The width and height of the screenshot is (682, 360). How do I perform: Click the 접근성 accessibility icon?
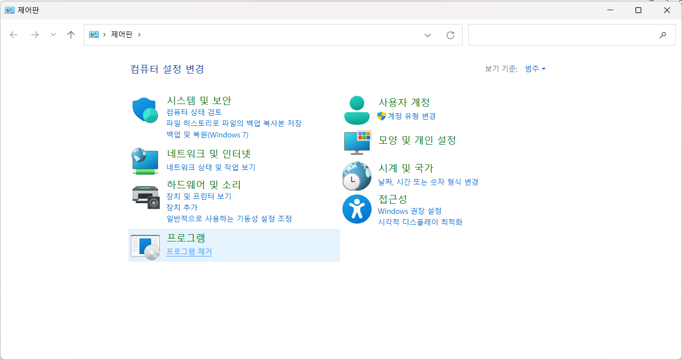tap(356, 209)
